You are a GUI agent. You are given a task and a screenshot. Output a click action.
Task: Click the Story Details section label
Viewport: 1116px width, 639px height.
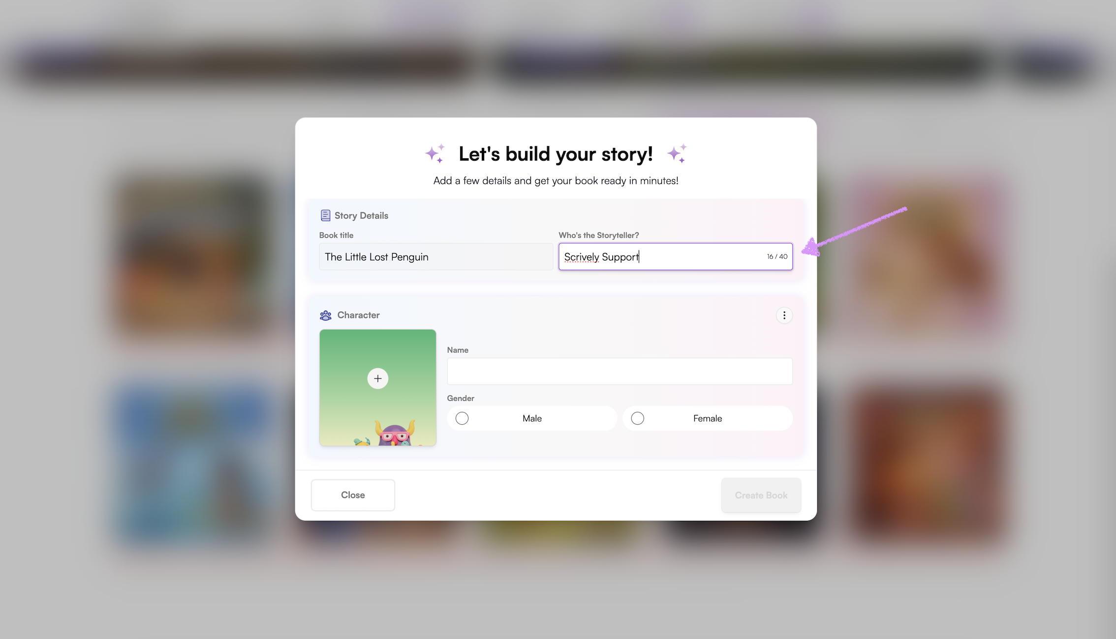[361, 215]
